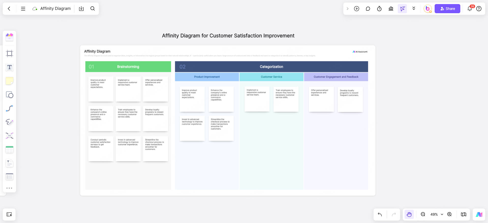Open notifications bell with 26 badge
The image size is (488, 223).
470,8
